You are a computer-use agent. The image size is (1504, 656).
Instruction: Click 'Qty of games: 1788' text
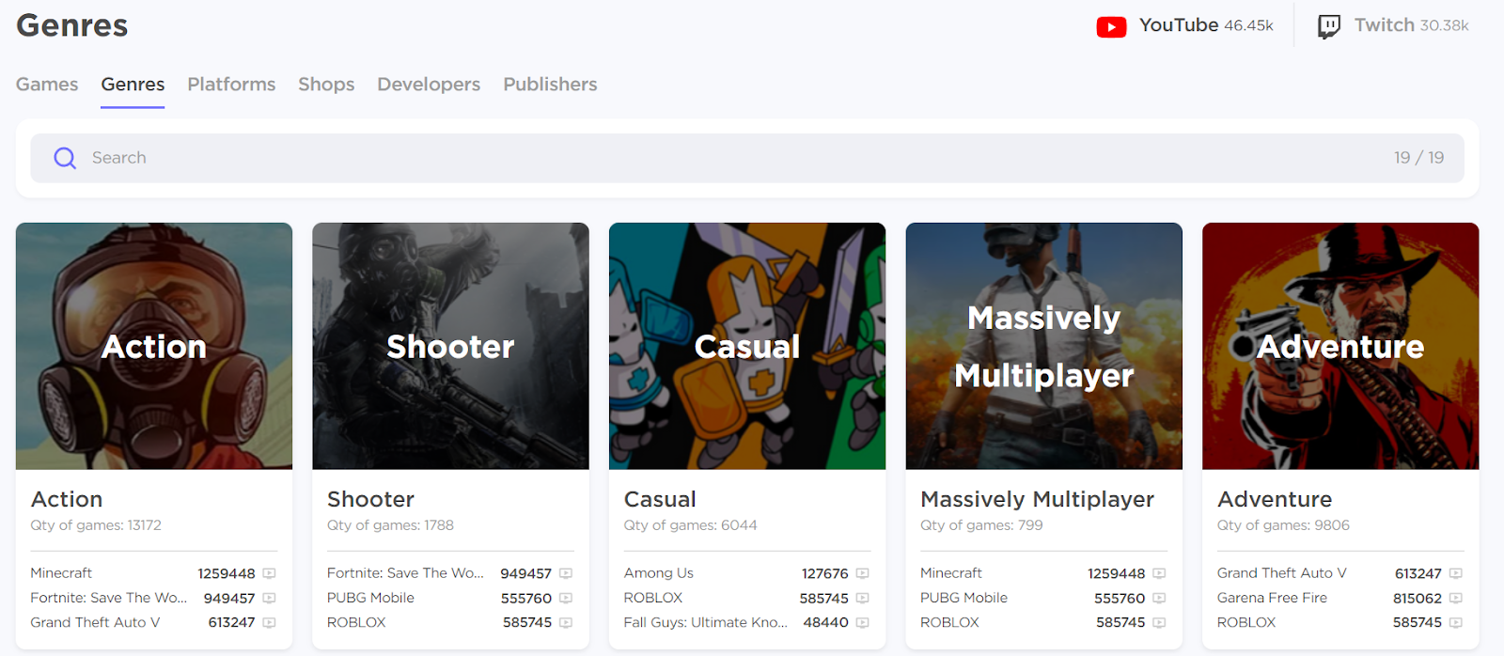(390, 525)
